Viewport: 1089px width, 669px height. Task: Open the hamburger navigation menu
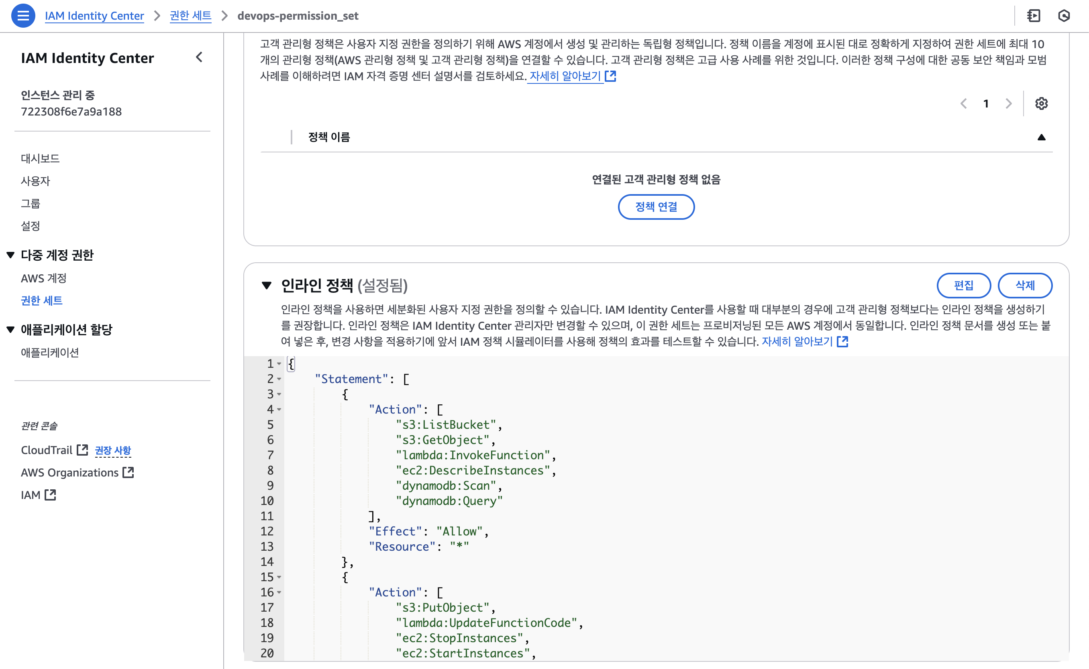click(23, 16)
